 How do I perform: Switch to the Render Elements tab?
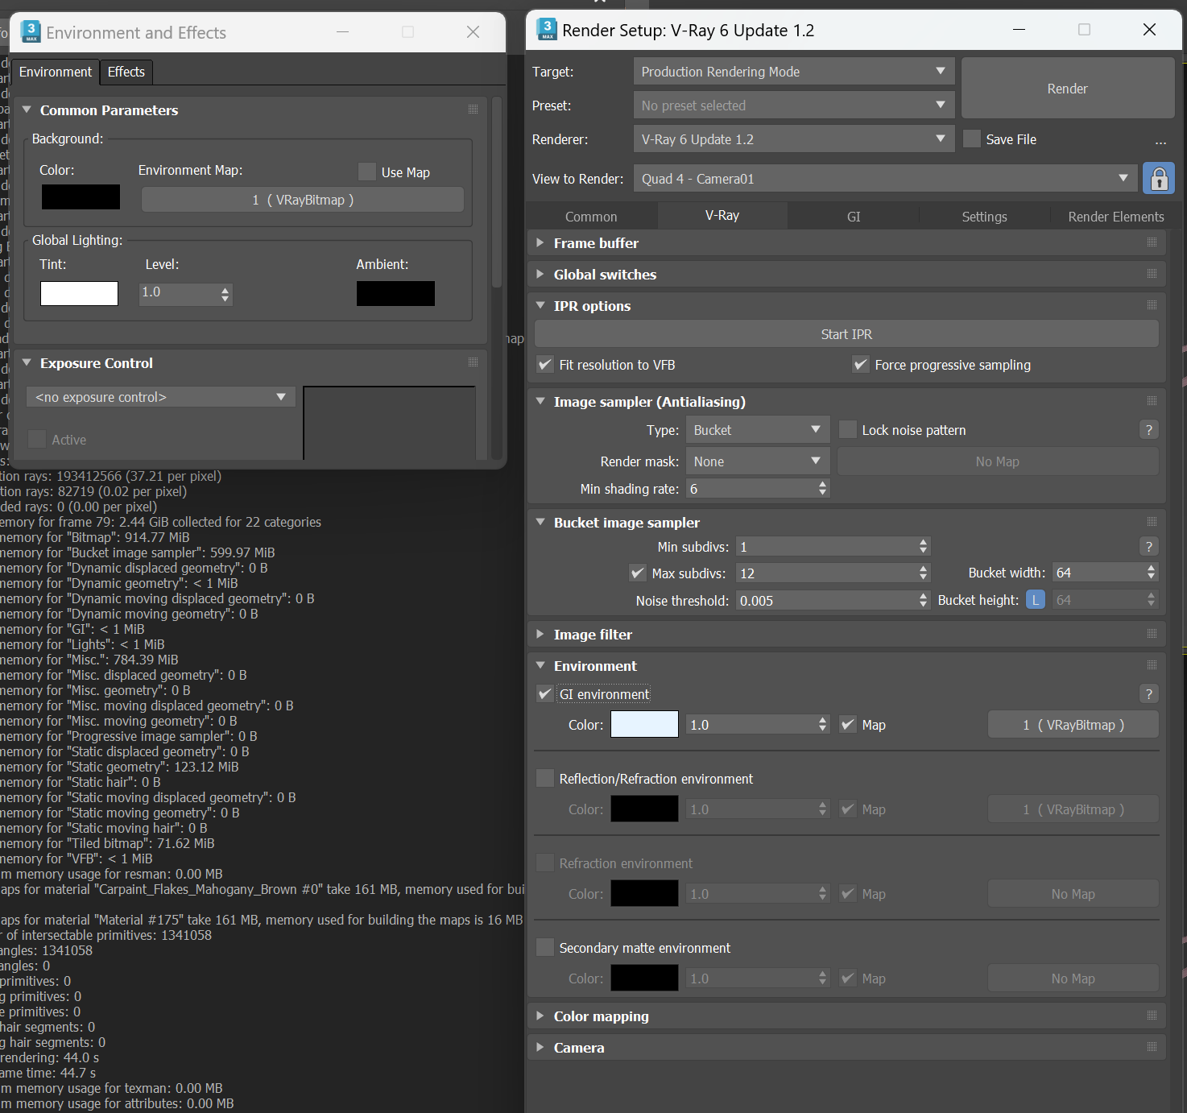pyautogui.click(x=1115, y=216)
